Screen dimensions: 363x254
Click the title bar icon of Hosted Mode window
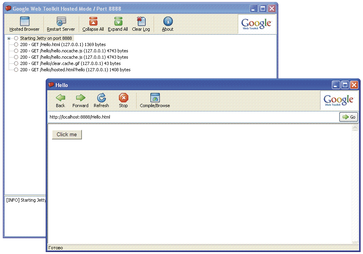(x=8, y=8)
